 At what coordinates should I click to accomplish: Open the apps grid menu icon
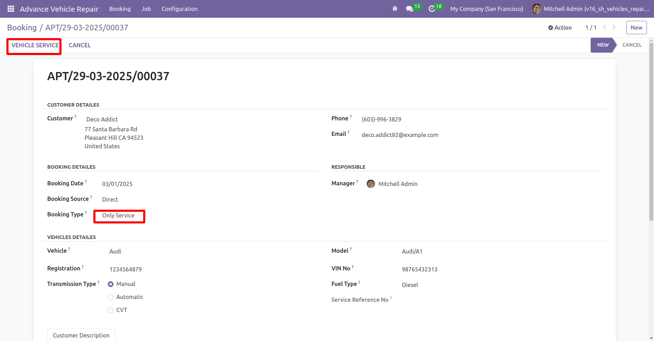[11, 9]
